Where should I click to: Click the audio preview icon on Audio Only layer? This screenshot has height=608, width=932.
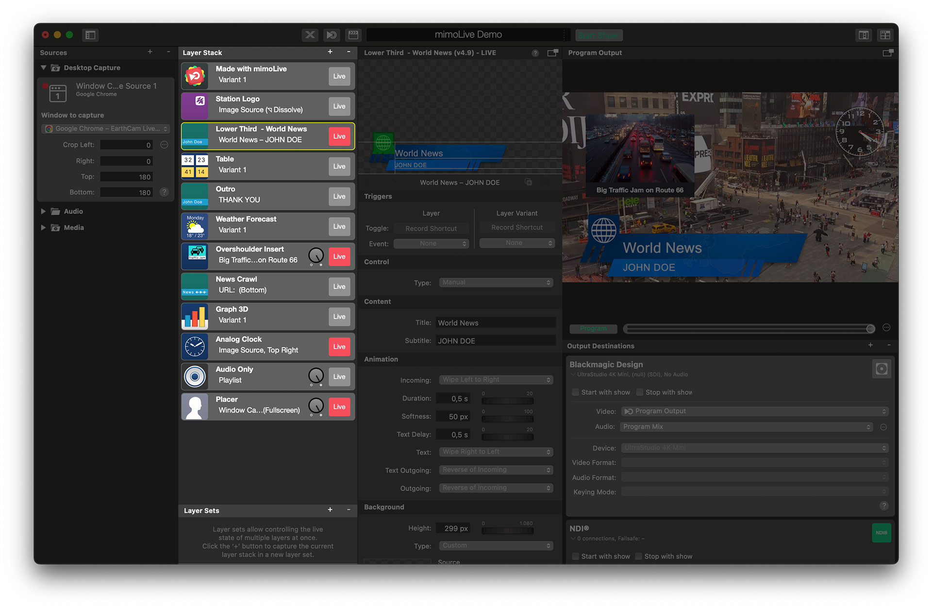point(316,376)
